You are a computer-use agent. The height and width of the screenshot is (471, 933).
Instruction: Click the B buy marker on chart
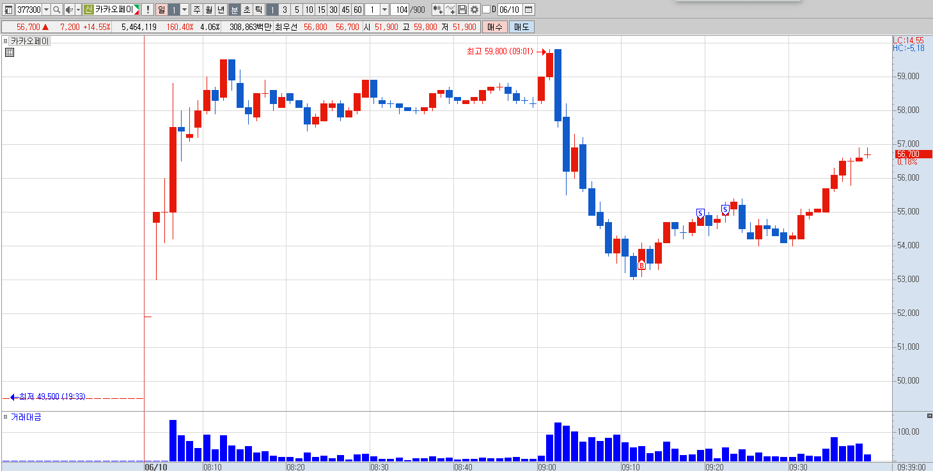[641, 265]
